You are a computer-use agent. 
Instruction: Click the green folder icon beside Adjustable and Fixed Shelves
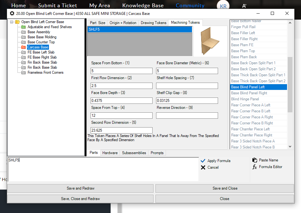24,27
